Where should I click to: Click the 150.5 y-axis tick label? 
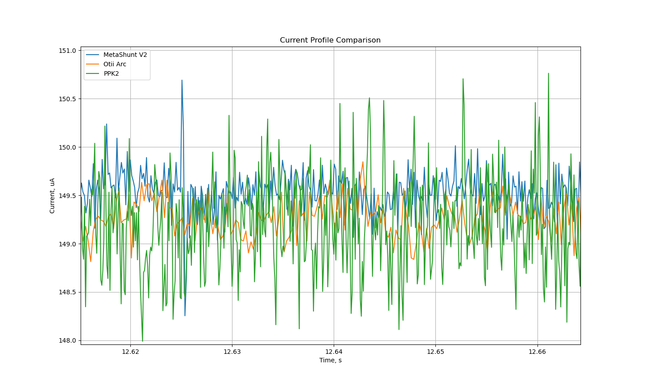(68, 99)
